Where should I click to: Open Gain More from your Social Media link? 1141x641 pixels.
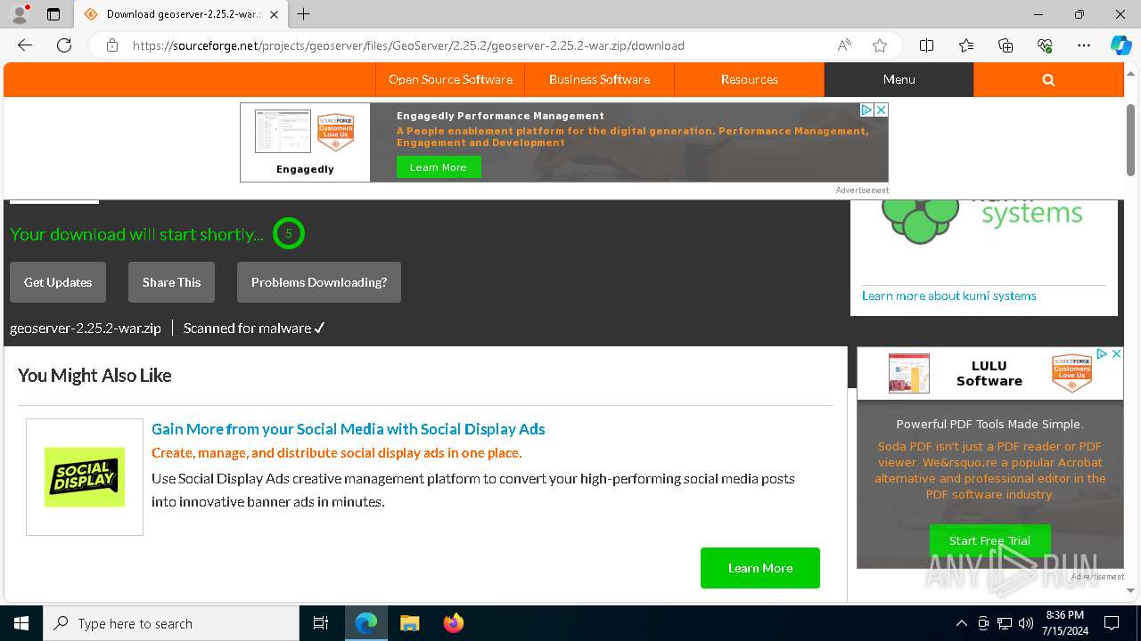[349, 429]
